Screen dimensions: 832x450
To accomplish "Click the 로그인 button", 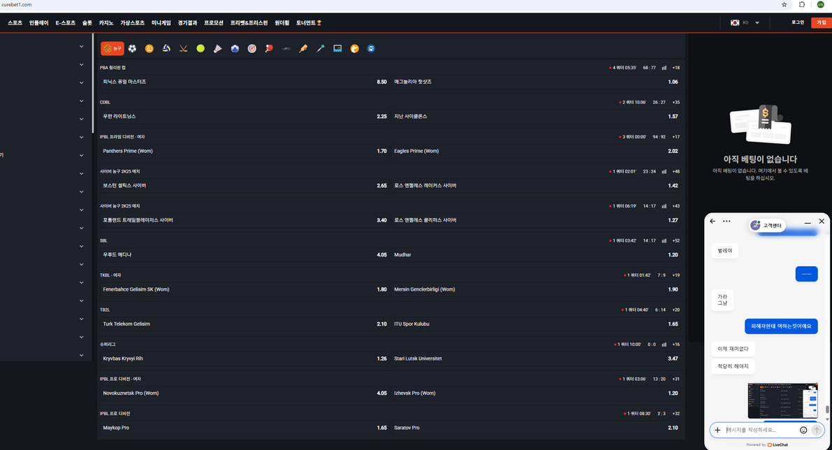I will click(798, 22).
